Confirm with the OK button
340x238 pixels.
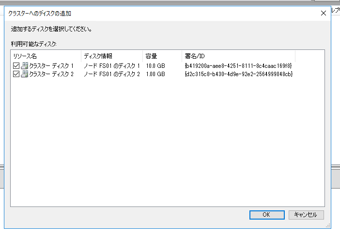pyautogui.click(x=267, y=215)
